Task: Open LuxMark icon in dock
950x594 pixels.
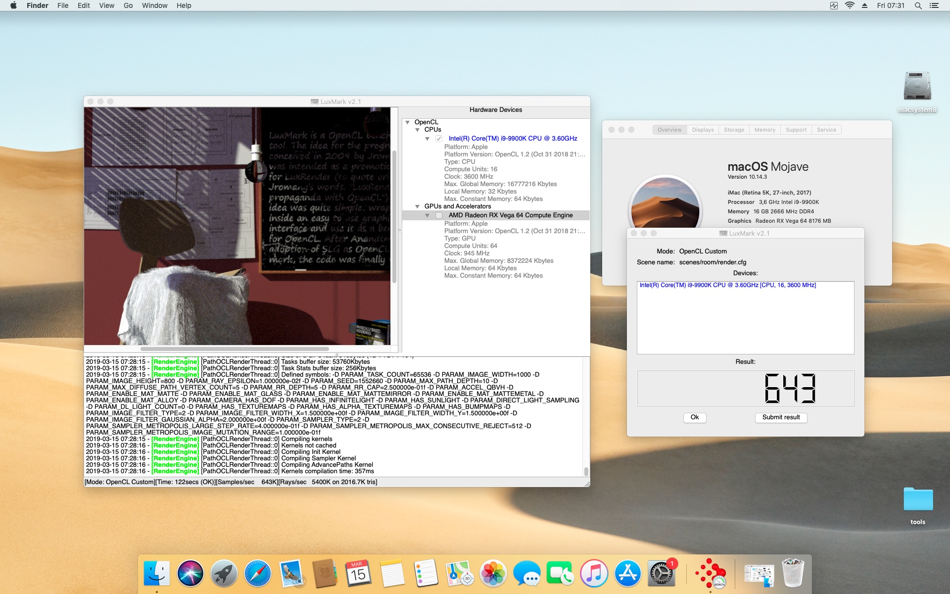Action: pyautogui.click(x=711, y=574)
